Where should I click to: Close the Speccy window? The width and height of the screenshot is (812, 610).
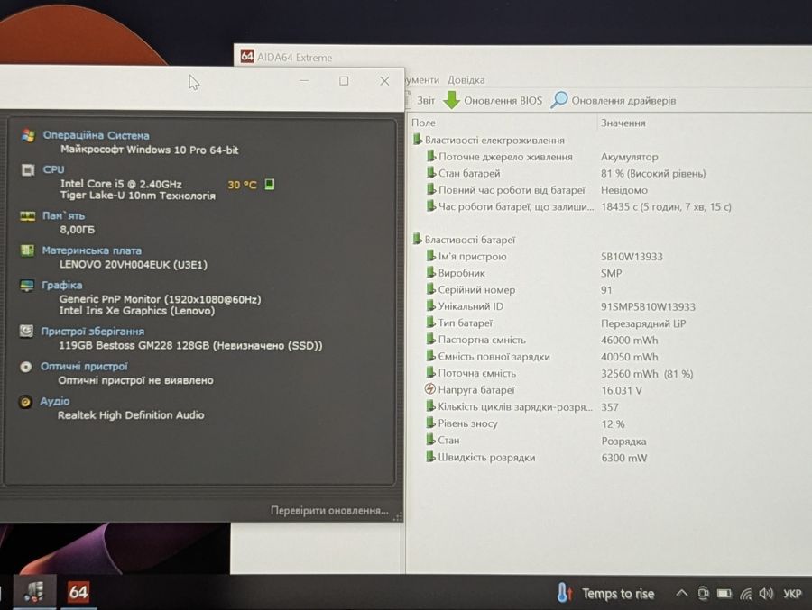[x=384, y=81]
